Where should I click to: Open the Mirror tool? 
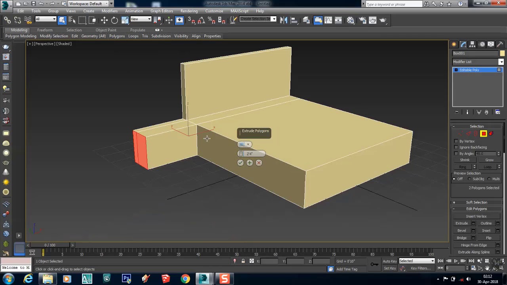(284, 20)
